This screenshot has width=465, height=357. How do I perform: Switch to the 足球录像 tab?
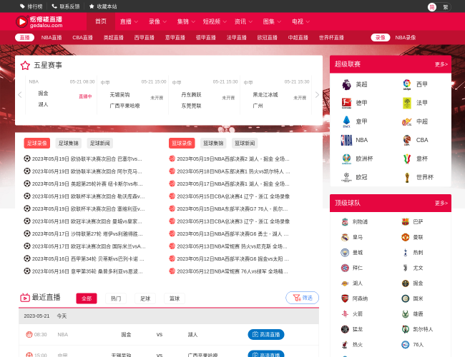coord(37,144)
